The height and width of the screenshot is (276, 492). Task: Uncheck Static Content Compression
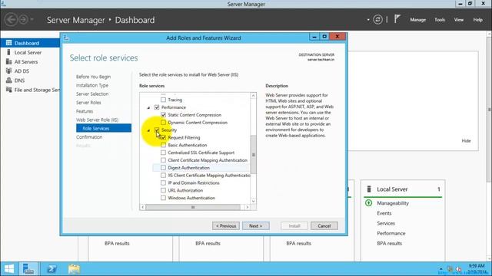pyautogui.click(x=163, y=115)
